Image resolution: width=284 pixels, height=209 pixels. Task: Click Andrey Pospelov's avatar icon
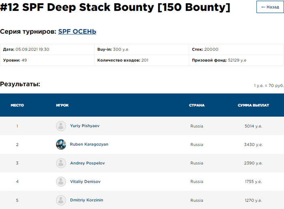[x=61, y=163]
